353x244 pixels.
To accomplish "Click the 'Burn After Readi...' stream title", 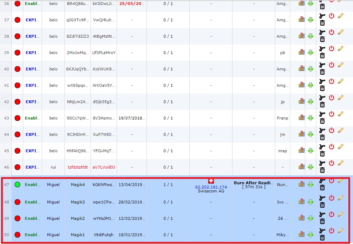I will [x=254, y=183].
